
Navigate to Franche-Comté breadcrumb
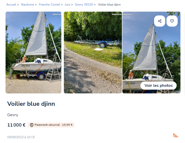point(49,5)
